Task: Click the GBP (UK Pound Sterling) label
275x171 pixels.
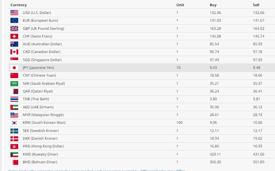Action: tap(43, 28)
